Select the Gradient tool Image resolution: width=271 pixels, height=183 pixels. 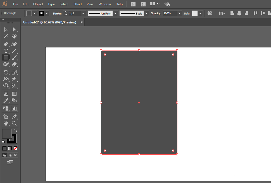tap(14, 94)
